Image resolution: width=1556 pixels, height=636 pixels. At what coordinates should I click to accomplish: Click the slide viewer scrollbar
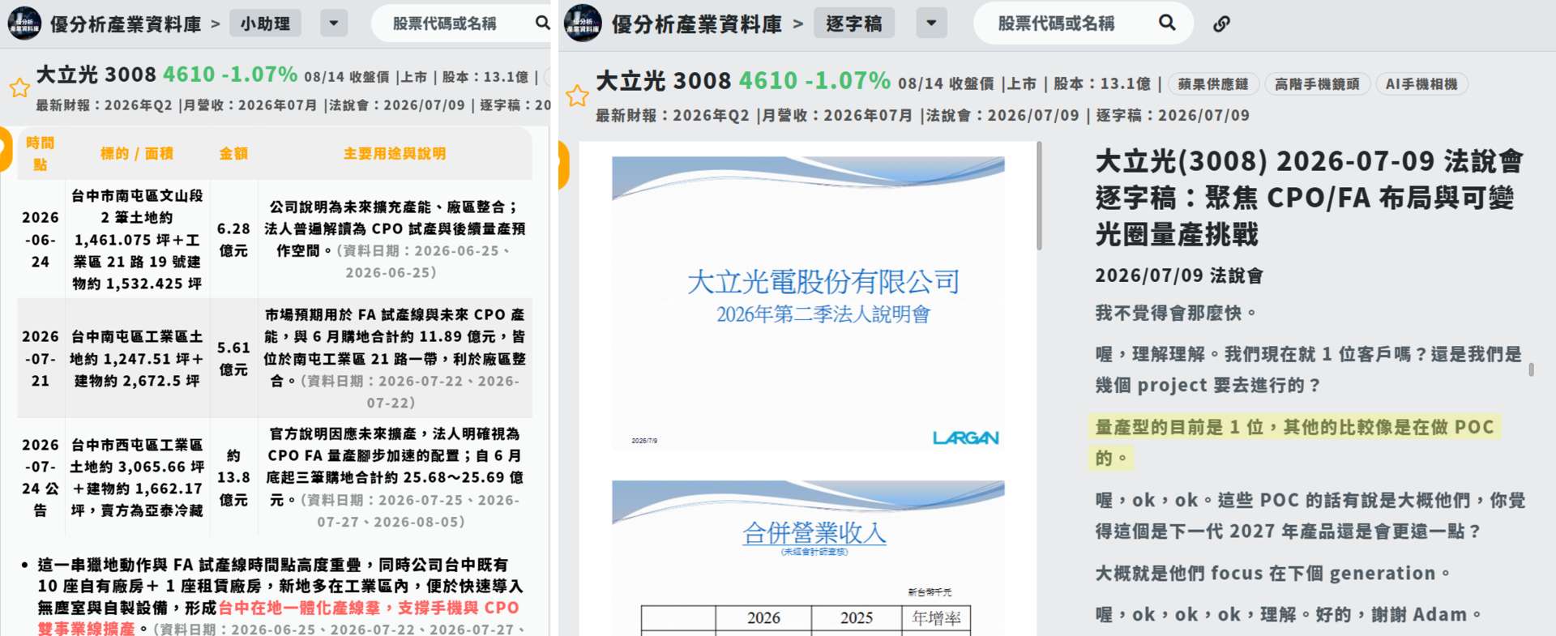[1038, 197]
